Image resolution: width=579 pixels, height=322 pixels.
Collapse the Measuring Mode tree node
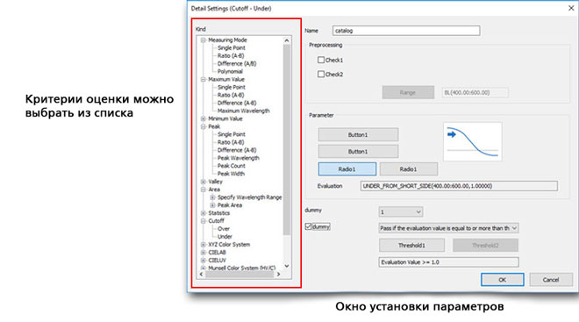204,39
